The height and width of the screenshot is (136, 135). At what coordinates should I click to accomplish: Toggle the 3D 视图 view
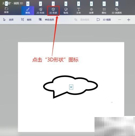(104, 19)
